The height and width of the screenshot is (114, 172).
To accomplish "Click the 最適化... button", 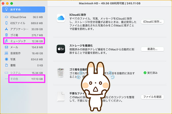I will [x=153, y=49].
